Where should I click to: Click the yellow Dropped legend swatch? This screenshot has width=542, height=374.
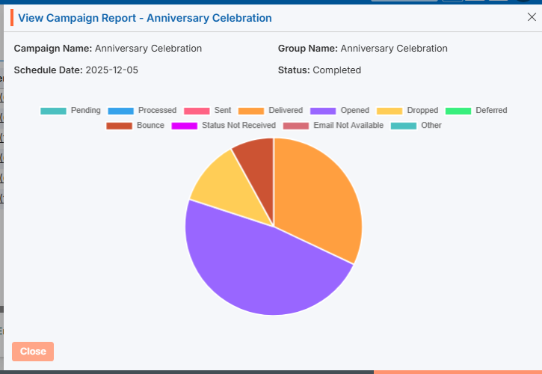[x=389, y=111]
